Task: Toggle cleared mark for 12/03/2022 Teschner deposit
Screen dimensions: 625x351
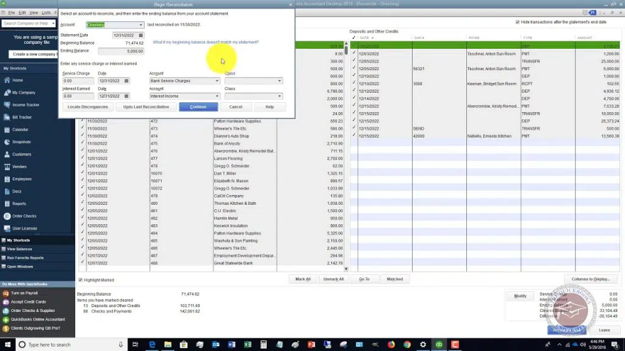Action: point(354,54)
